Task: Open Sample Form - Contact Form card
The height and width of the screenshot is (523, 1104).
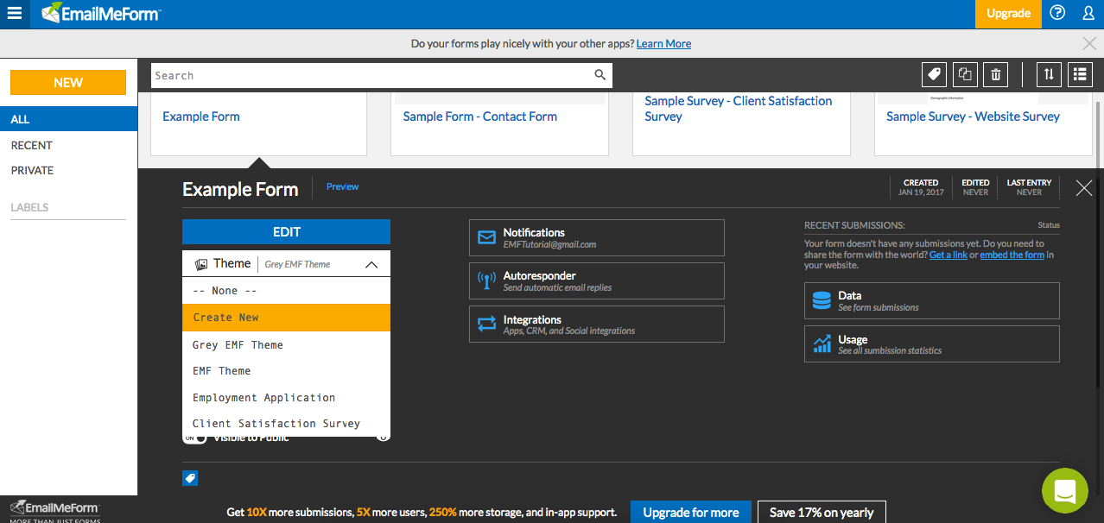Action: click(x=499, y=125)
